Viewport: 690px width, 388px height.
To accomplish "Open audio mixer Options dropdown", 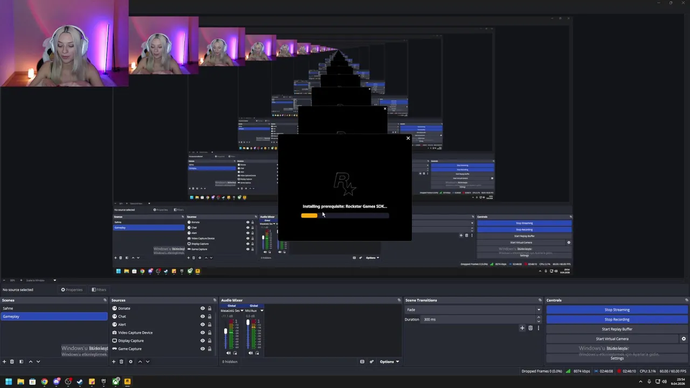I will coord(389,362).
